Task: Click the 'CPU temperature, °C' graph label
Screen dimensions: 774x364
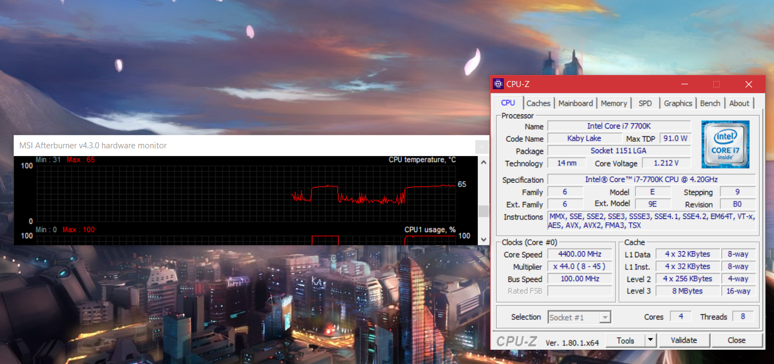Action: click(x=422, y=160)
